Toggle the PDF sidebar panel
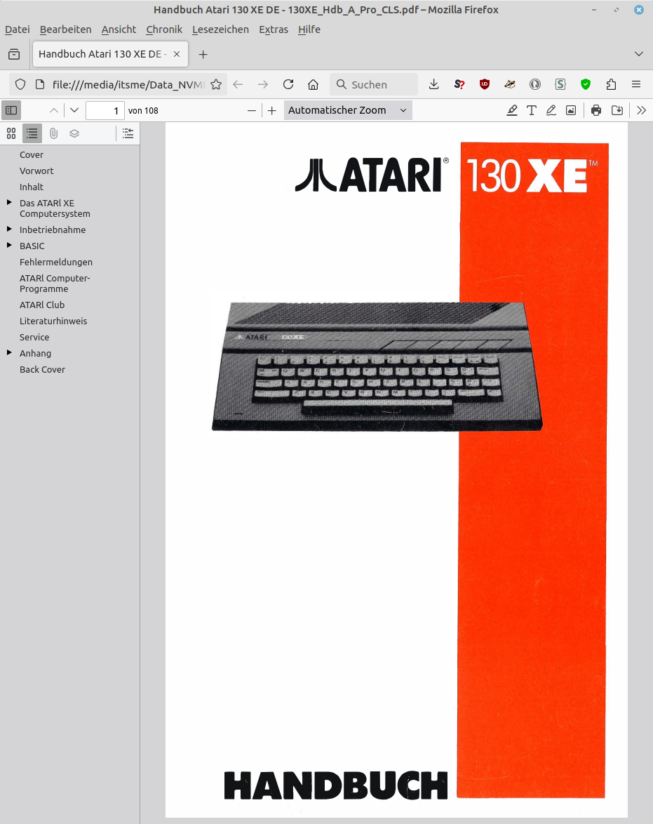Viewport: 653px width, 824px height. click(x=11, y=110)
